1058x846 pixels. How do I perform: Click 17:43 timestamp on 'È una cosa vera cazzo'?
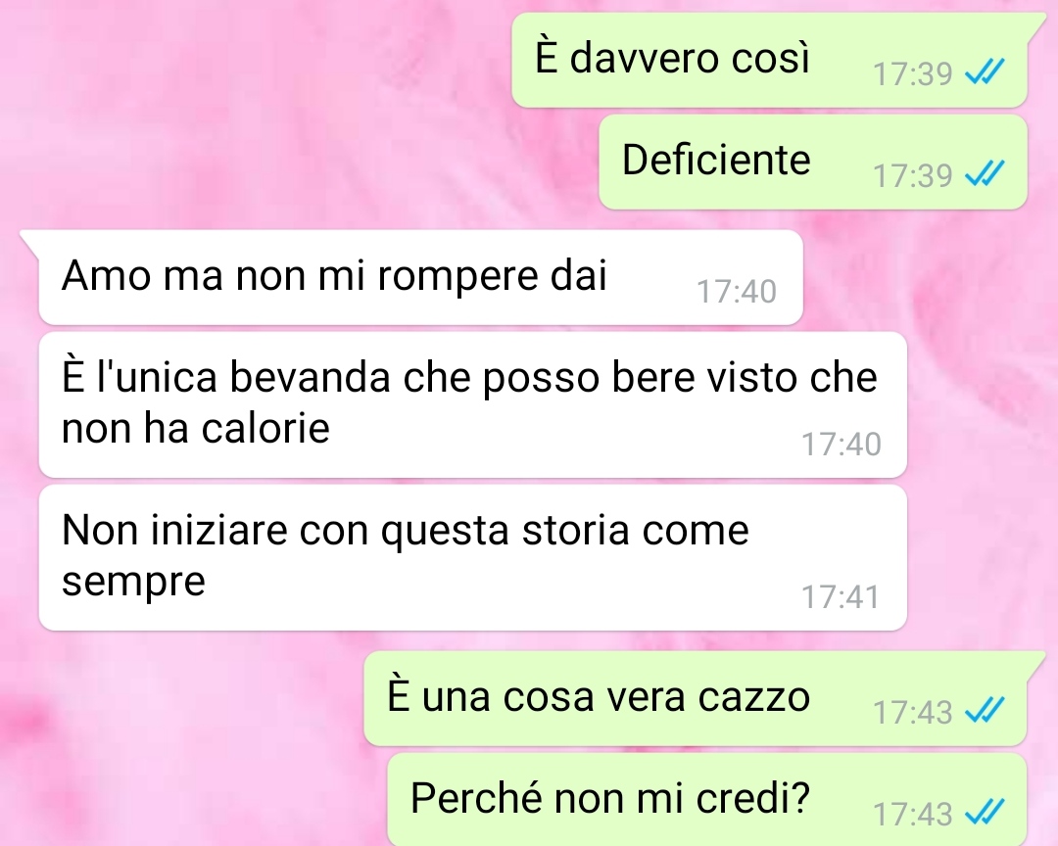(913, 712)
